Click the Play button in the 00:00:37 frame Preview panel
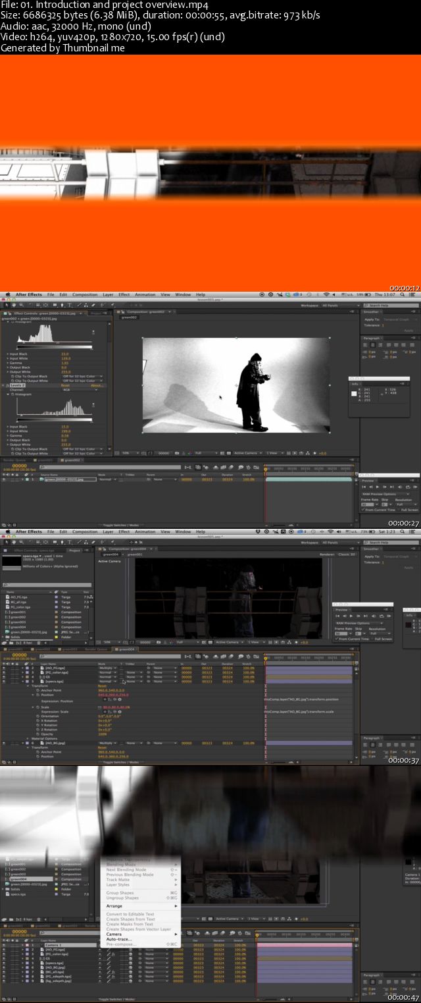 tap(351, 615)
